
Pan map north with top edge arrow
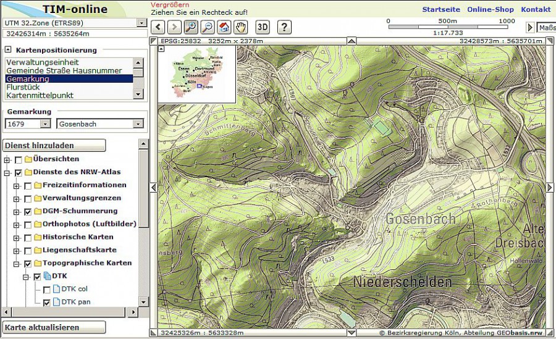click(351, 41)
